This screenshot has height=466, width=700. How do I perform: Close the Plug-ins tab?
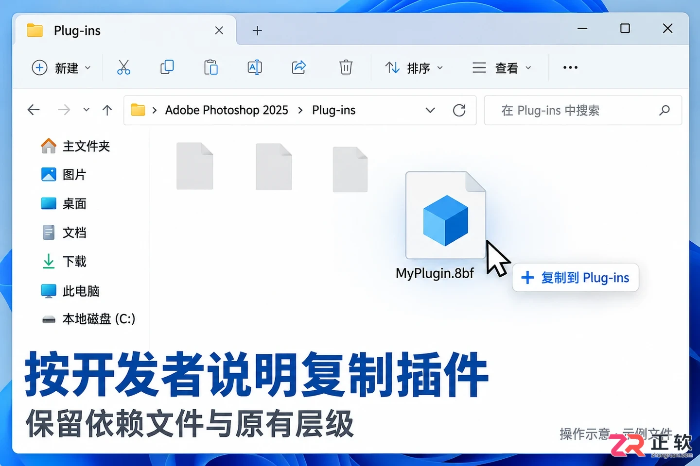(x=219, y=31)
